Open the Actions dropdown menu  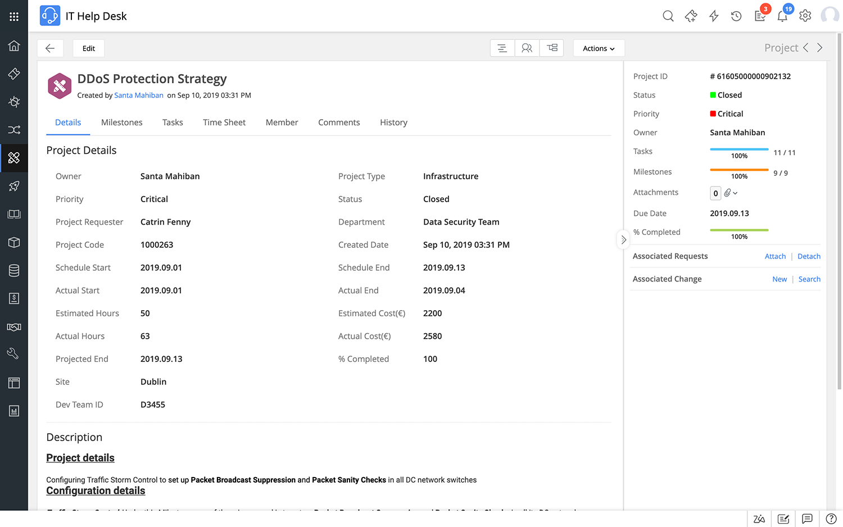(x=598, y=48)
